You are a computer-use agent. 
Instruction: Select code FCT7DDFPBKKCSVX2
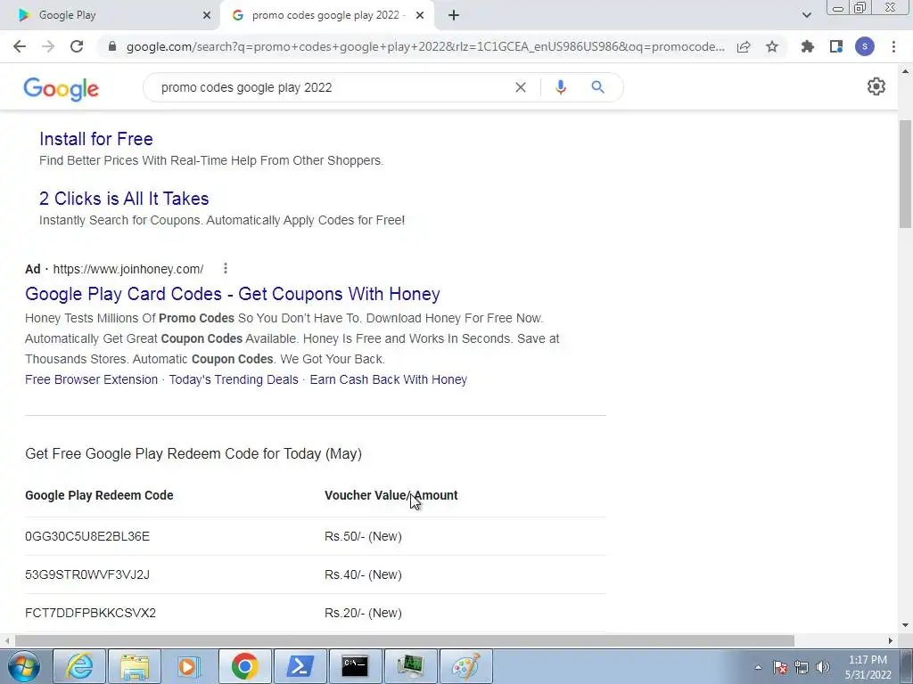(90, 613)
